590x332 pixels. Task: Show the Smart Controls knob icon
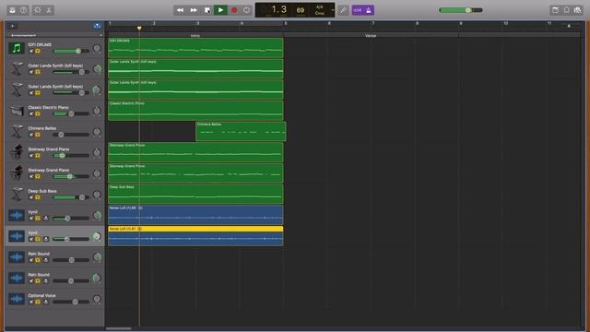click(x=38, y=10)
